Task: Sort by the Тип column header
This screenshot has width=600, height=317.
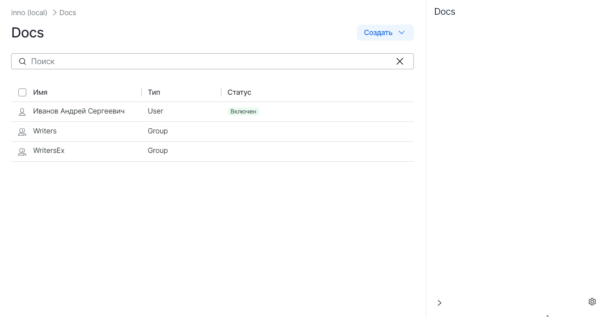Action: pyautogui.click(x=154, y=92)
